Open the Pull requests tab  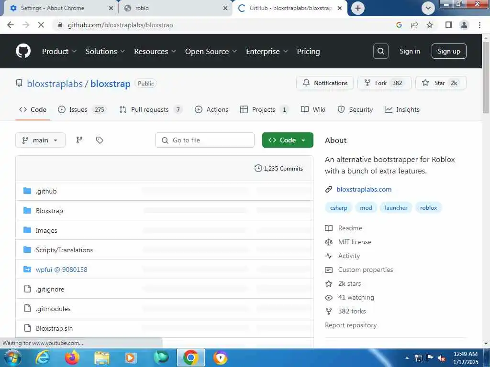click(x=150, y=109)
